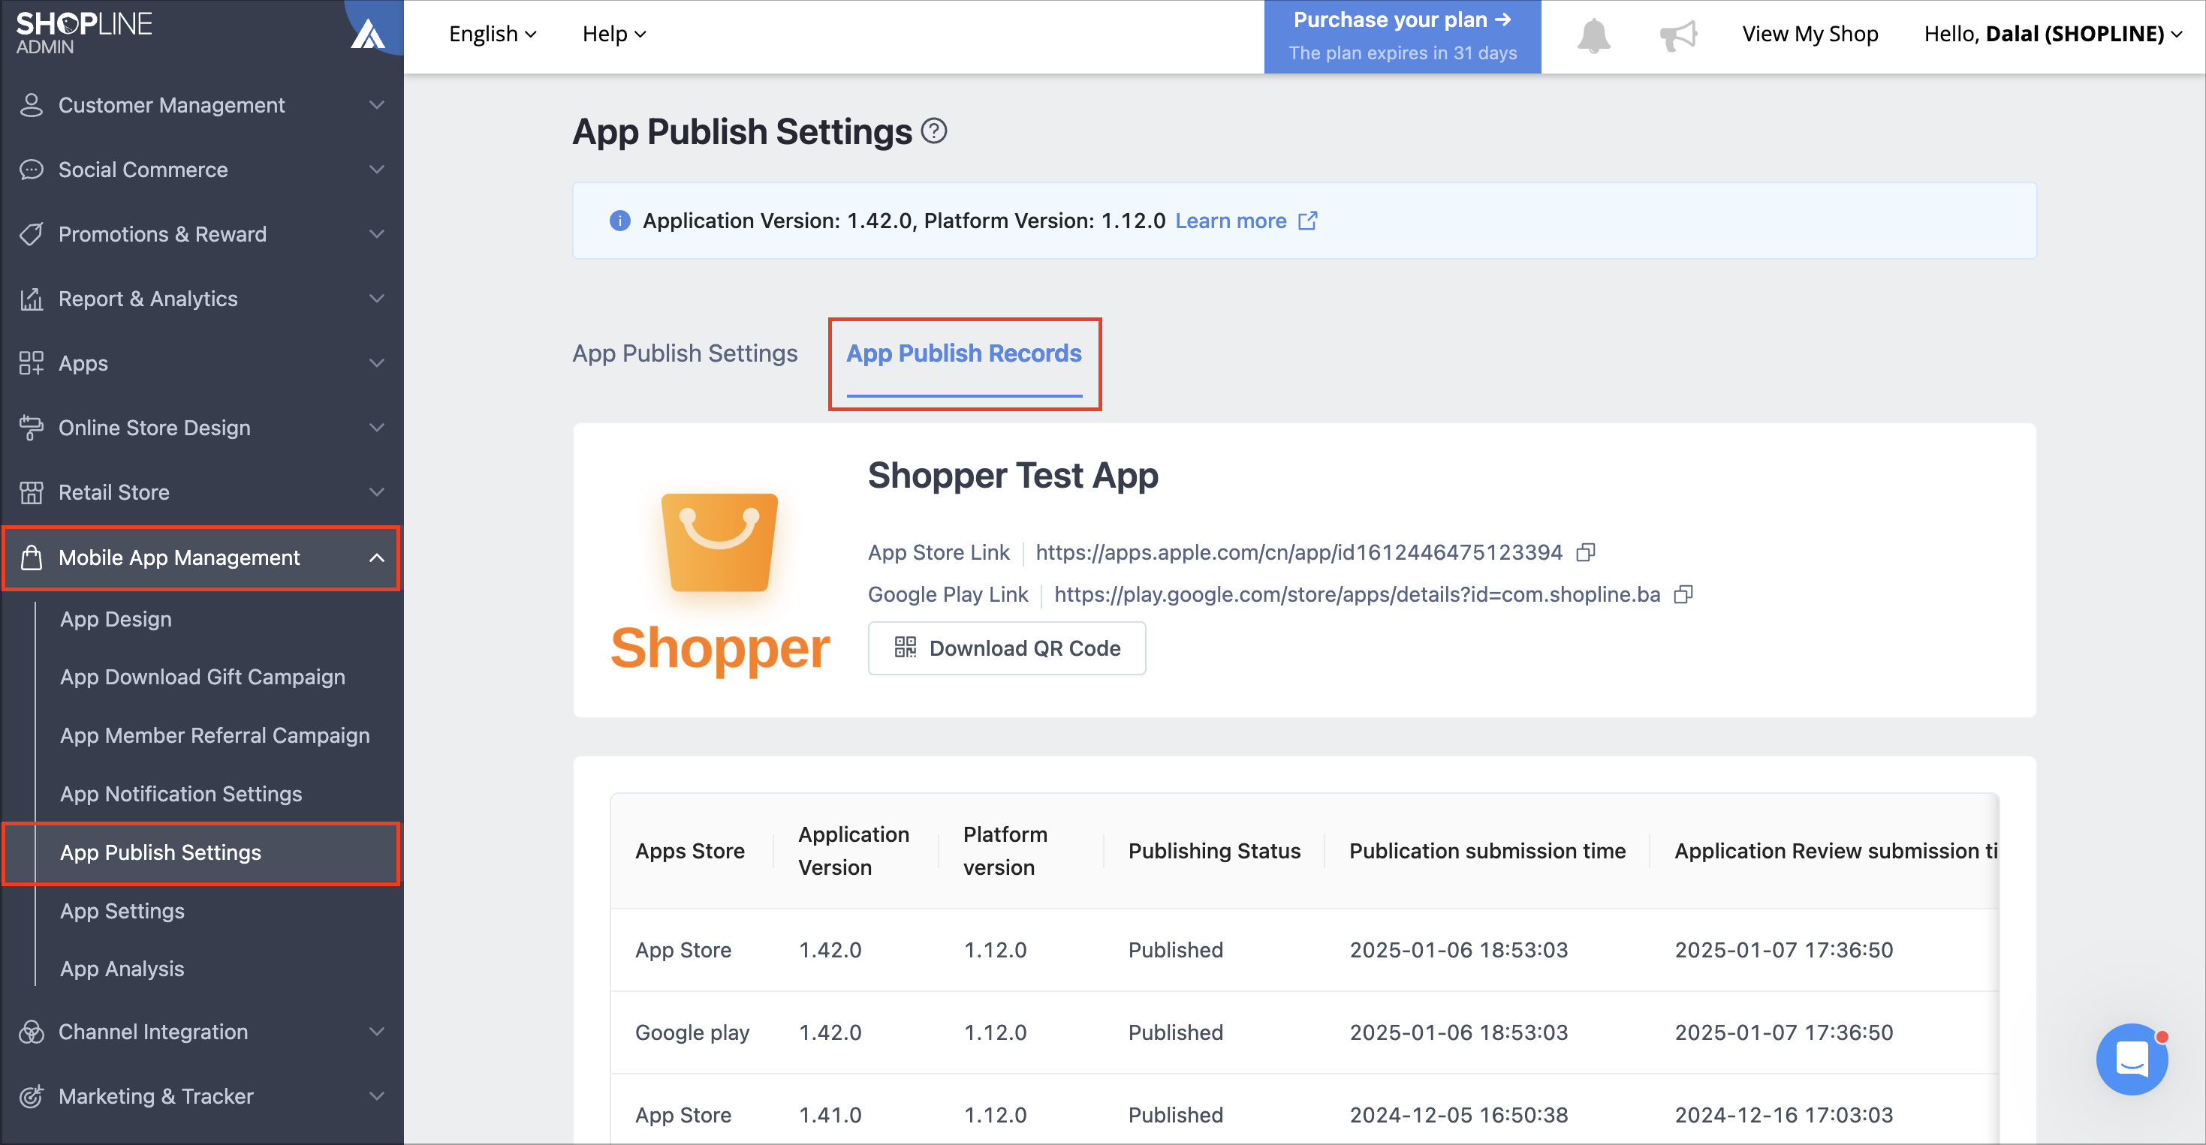Click the Publishing Status column header

(x=1213, y=852)
